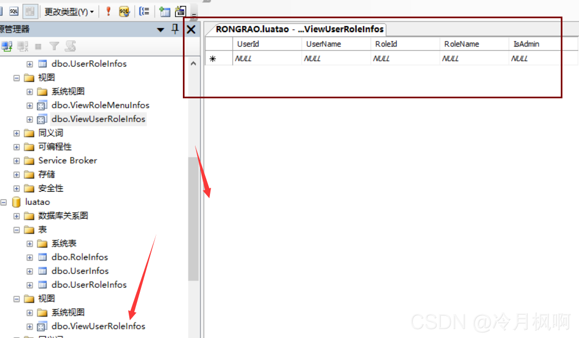This screenshot has width=579, height=338.
Task: Click Object Explorer scrollbar up arrow
Action: (193, 64)
